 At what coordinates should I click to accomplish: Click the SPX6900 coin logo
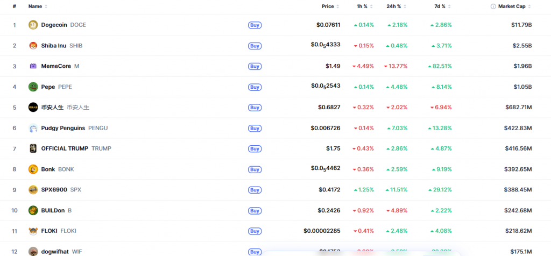(33, 190)
